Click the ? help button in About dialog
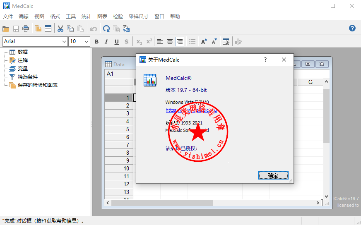This screenshot has width=361, height=225. coord(265,60)
